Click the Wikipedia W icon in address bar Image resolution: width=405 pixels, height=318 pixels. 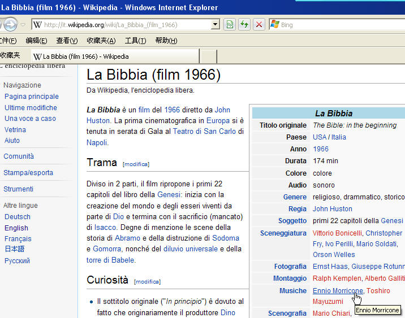click(37, 25)
